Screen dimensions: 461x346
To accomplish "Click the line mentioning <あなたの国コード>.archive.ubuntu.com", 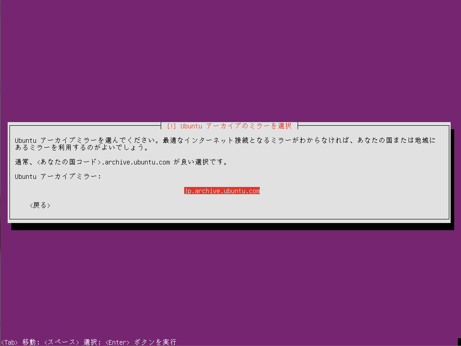I will (x=122, y=162).
